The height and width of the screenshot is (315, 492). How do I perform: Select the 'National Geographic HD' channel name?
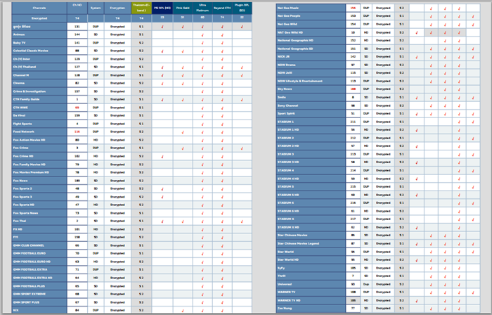[311, 41]
